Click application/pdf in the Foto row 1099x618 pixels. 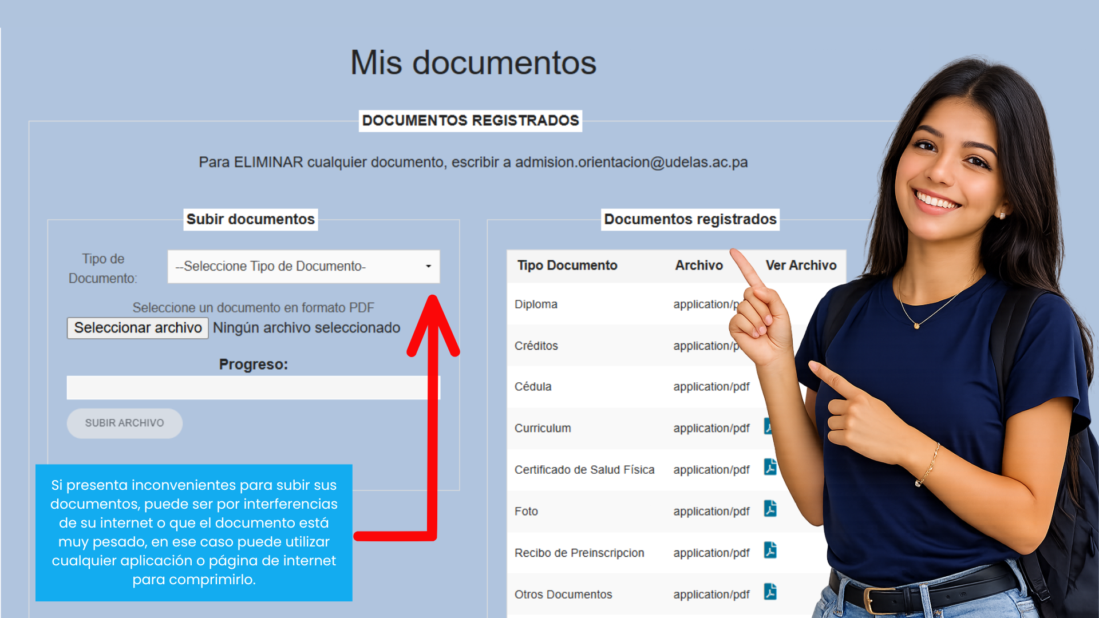tap(711, 512)
